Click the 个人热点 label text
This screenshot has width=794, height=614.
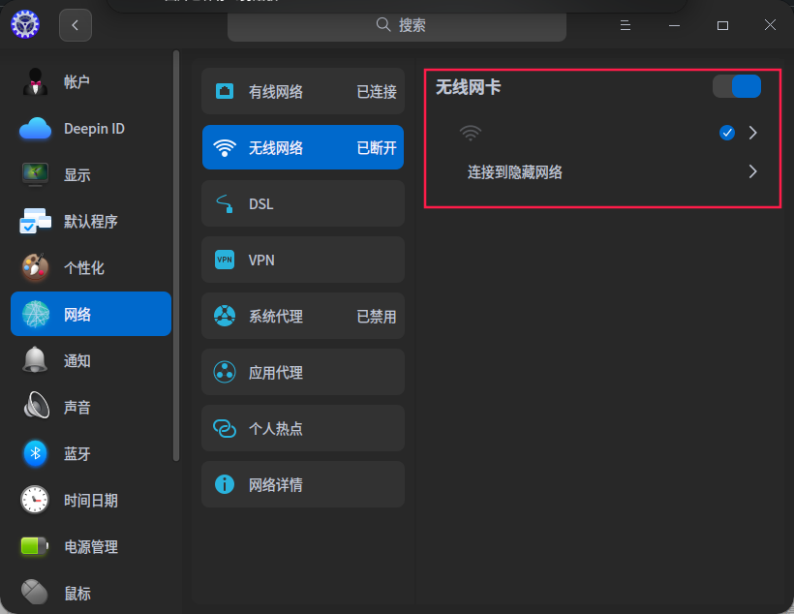pyautogui.click(x=275, y=429)
